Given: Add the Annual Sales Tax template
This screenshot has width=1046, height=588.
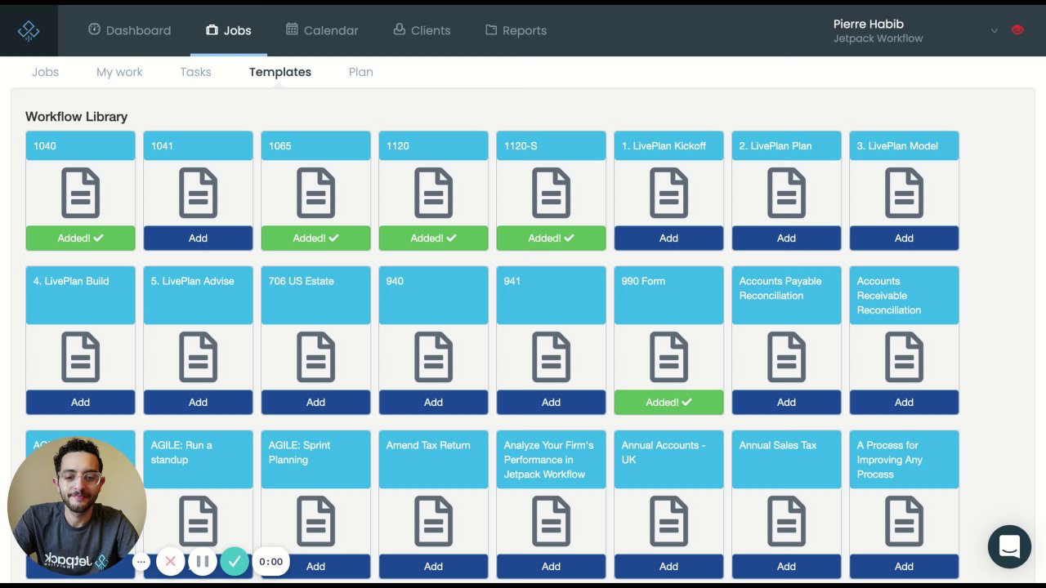Looking at the screenshot, I should click(x=786, y=566).
